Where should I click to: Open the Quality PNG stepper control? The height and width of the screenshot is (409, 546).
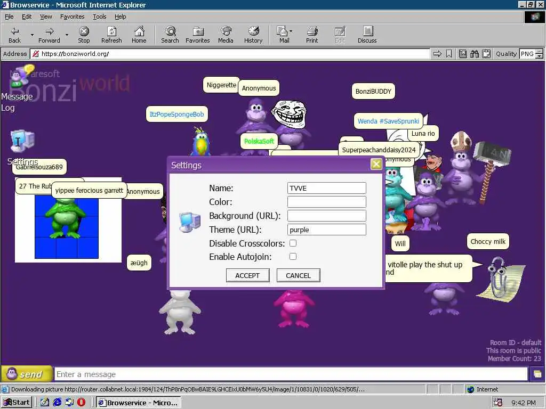(539, 54)
